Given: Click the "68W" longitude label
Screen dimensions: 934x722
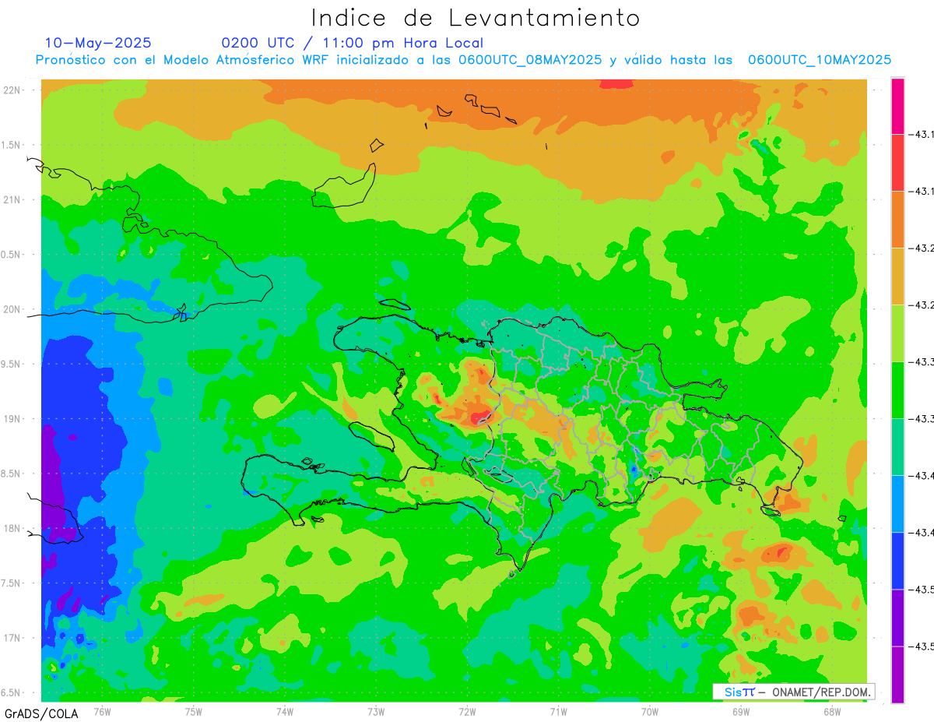Looking at the screenshot, I should click(832, 711).
